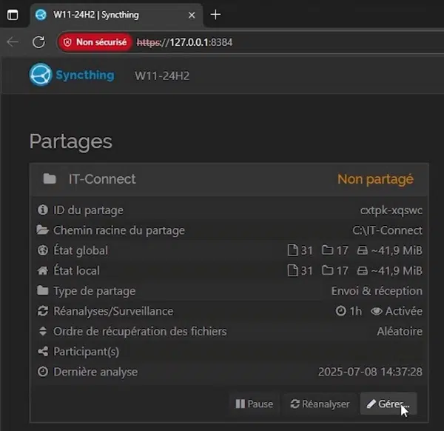Click the info icon next to ID du partage

pyautogui.click(x=43, y=210)
